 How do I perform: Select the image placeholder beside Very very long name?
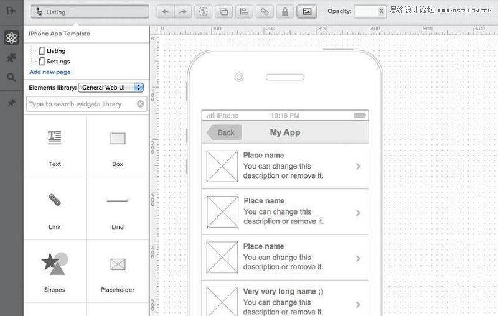[x=222, y=301]
